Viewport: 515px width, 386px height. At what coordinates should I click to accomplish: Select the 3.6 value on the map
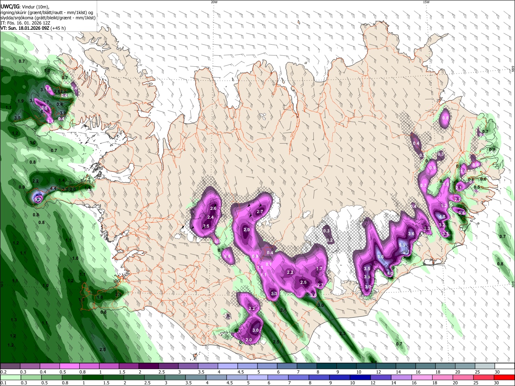click(411, 234)
